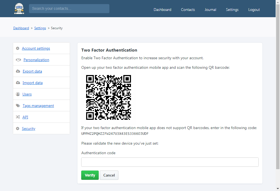Open Import data in sidebar
The width and height of the screenshot is (280, 191).
click(x=33, y=83)
